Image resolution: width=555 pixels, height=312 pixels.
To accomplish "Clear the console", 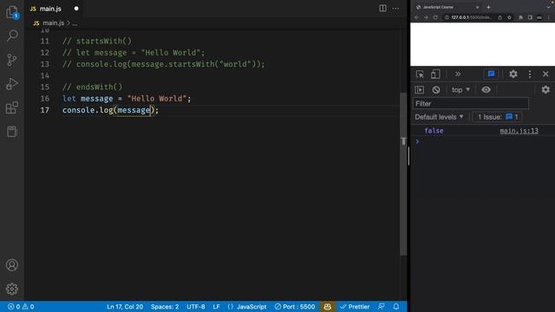I will (436, 90).
